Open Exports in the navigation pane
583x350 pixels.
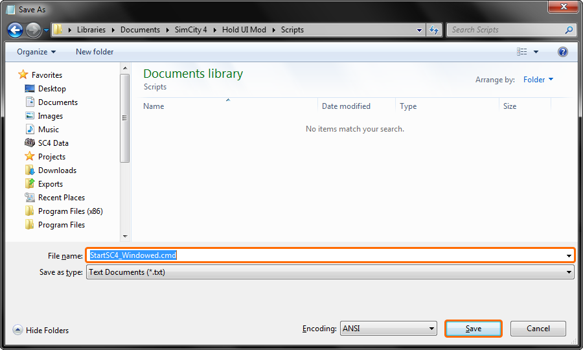point(50,184)
